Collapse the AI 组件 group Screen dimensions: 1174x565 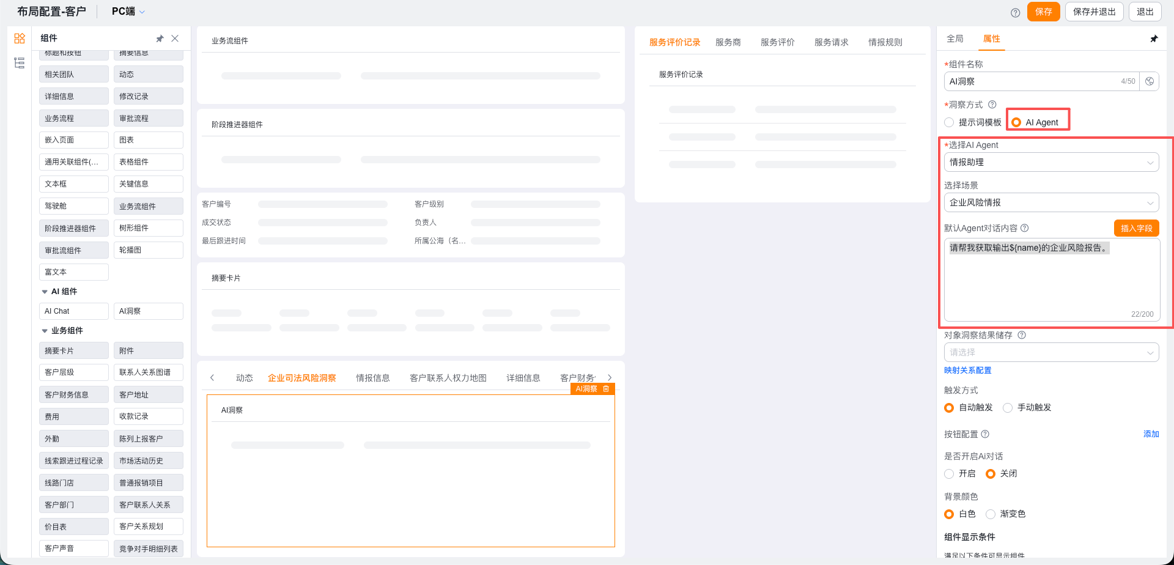coord(45,292)
